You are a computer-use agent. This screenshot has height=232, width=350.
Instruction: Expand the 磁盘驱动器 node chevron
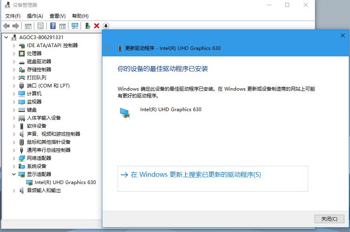tap(14, 62)
